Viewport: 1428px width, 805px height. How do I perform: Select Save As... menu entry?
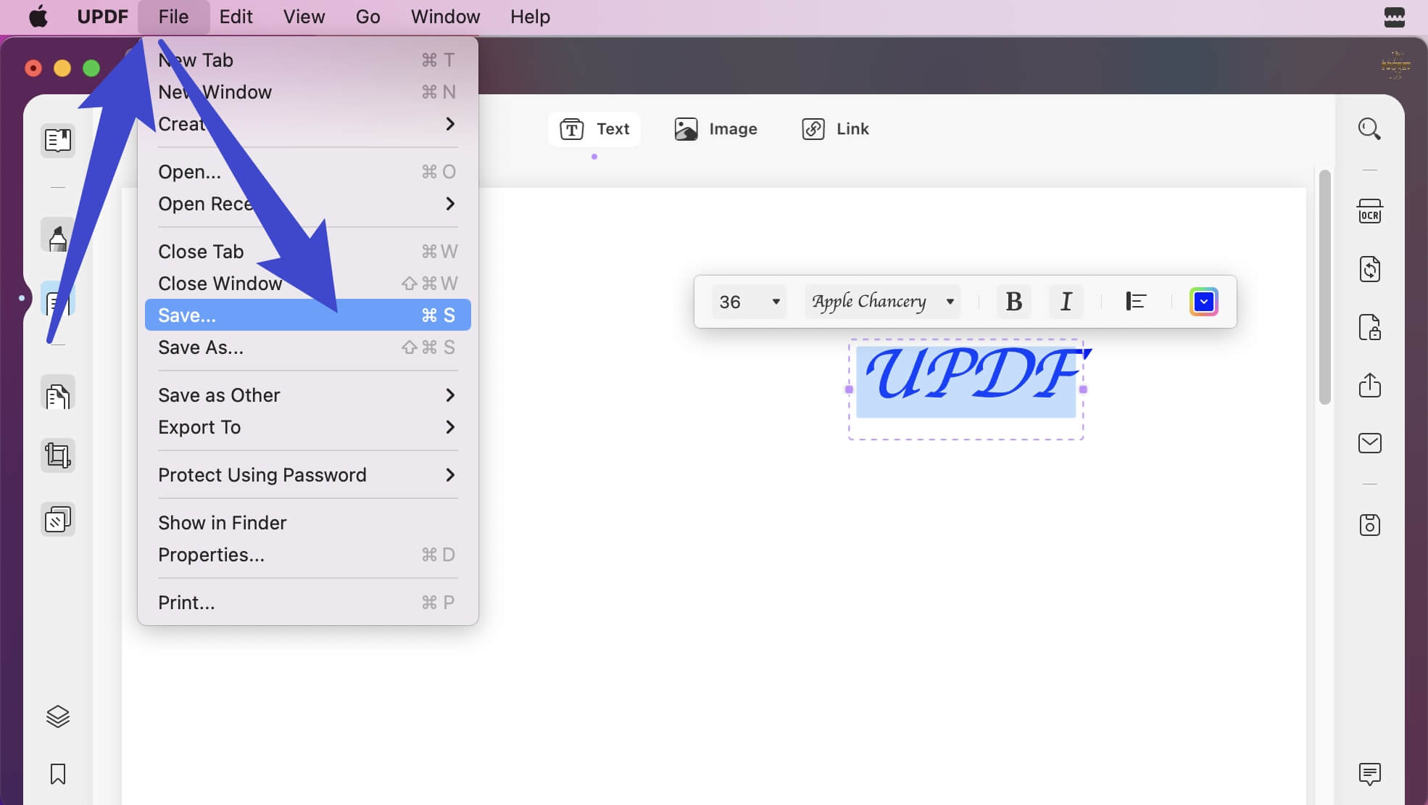307,347
